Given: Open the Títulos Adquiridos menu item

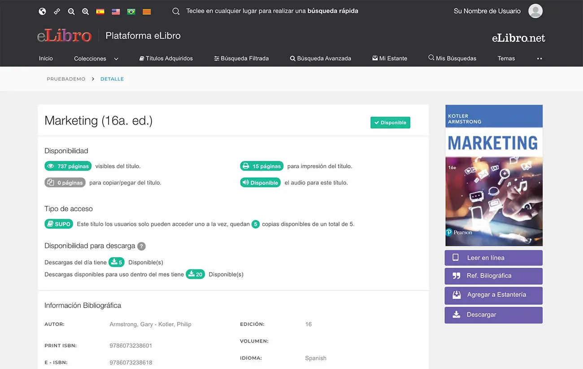Looking at the screenshot, I should (166, 58).
